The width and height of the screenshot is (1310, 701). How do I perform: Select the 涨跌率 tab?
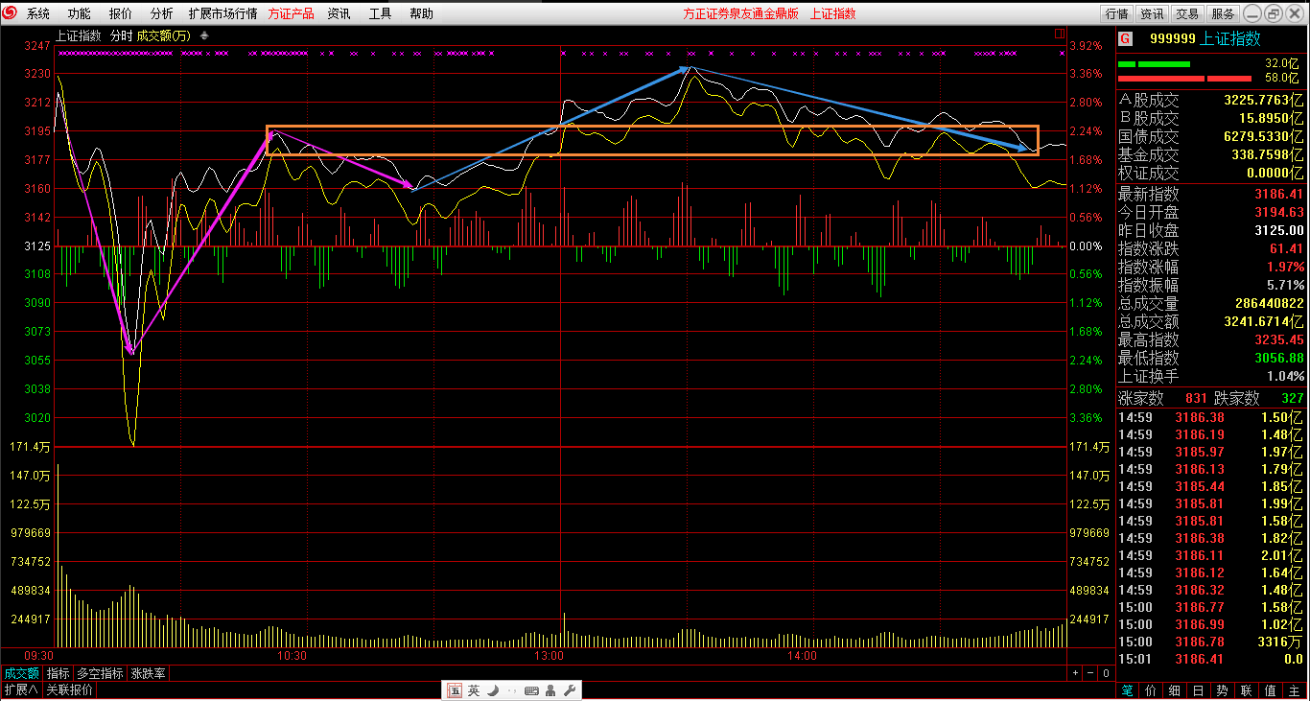click(x=149, y=673)
